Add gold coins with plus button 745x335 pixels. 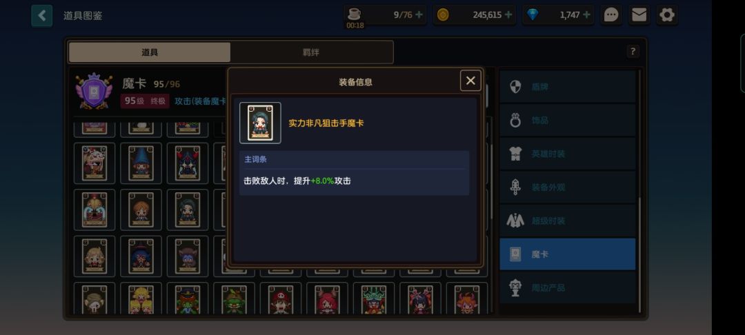coord(508,14)
